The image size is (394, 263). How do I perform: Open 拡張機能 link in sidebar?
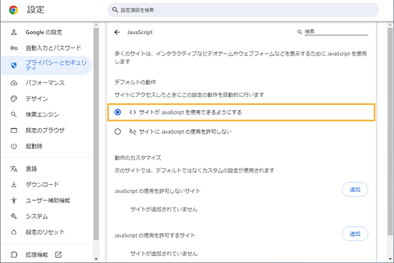47,255
